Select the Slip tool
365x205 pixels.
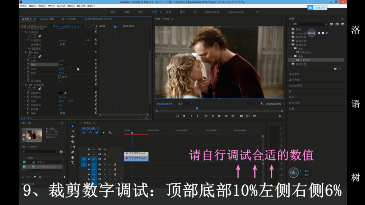pyautogui.click(x=73, y=147)
